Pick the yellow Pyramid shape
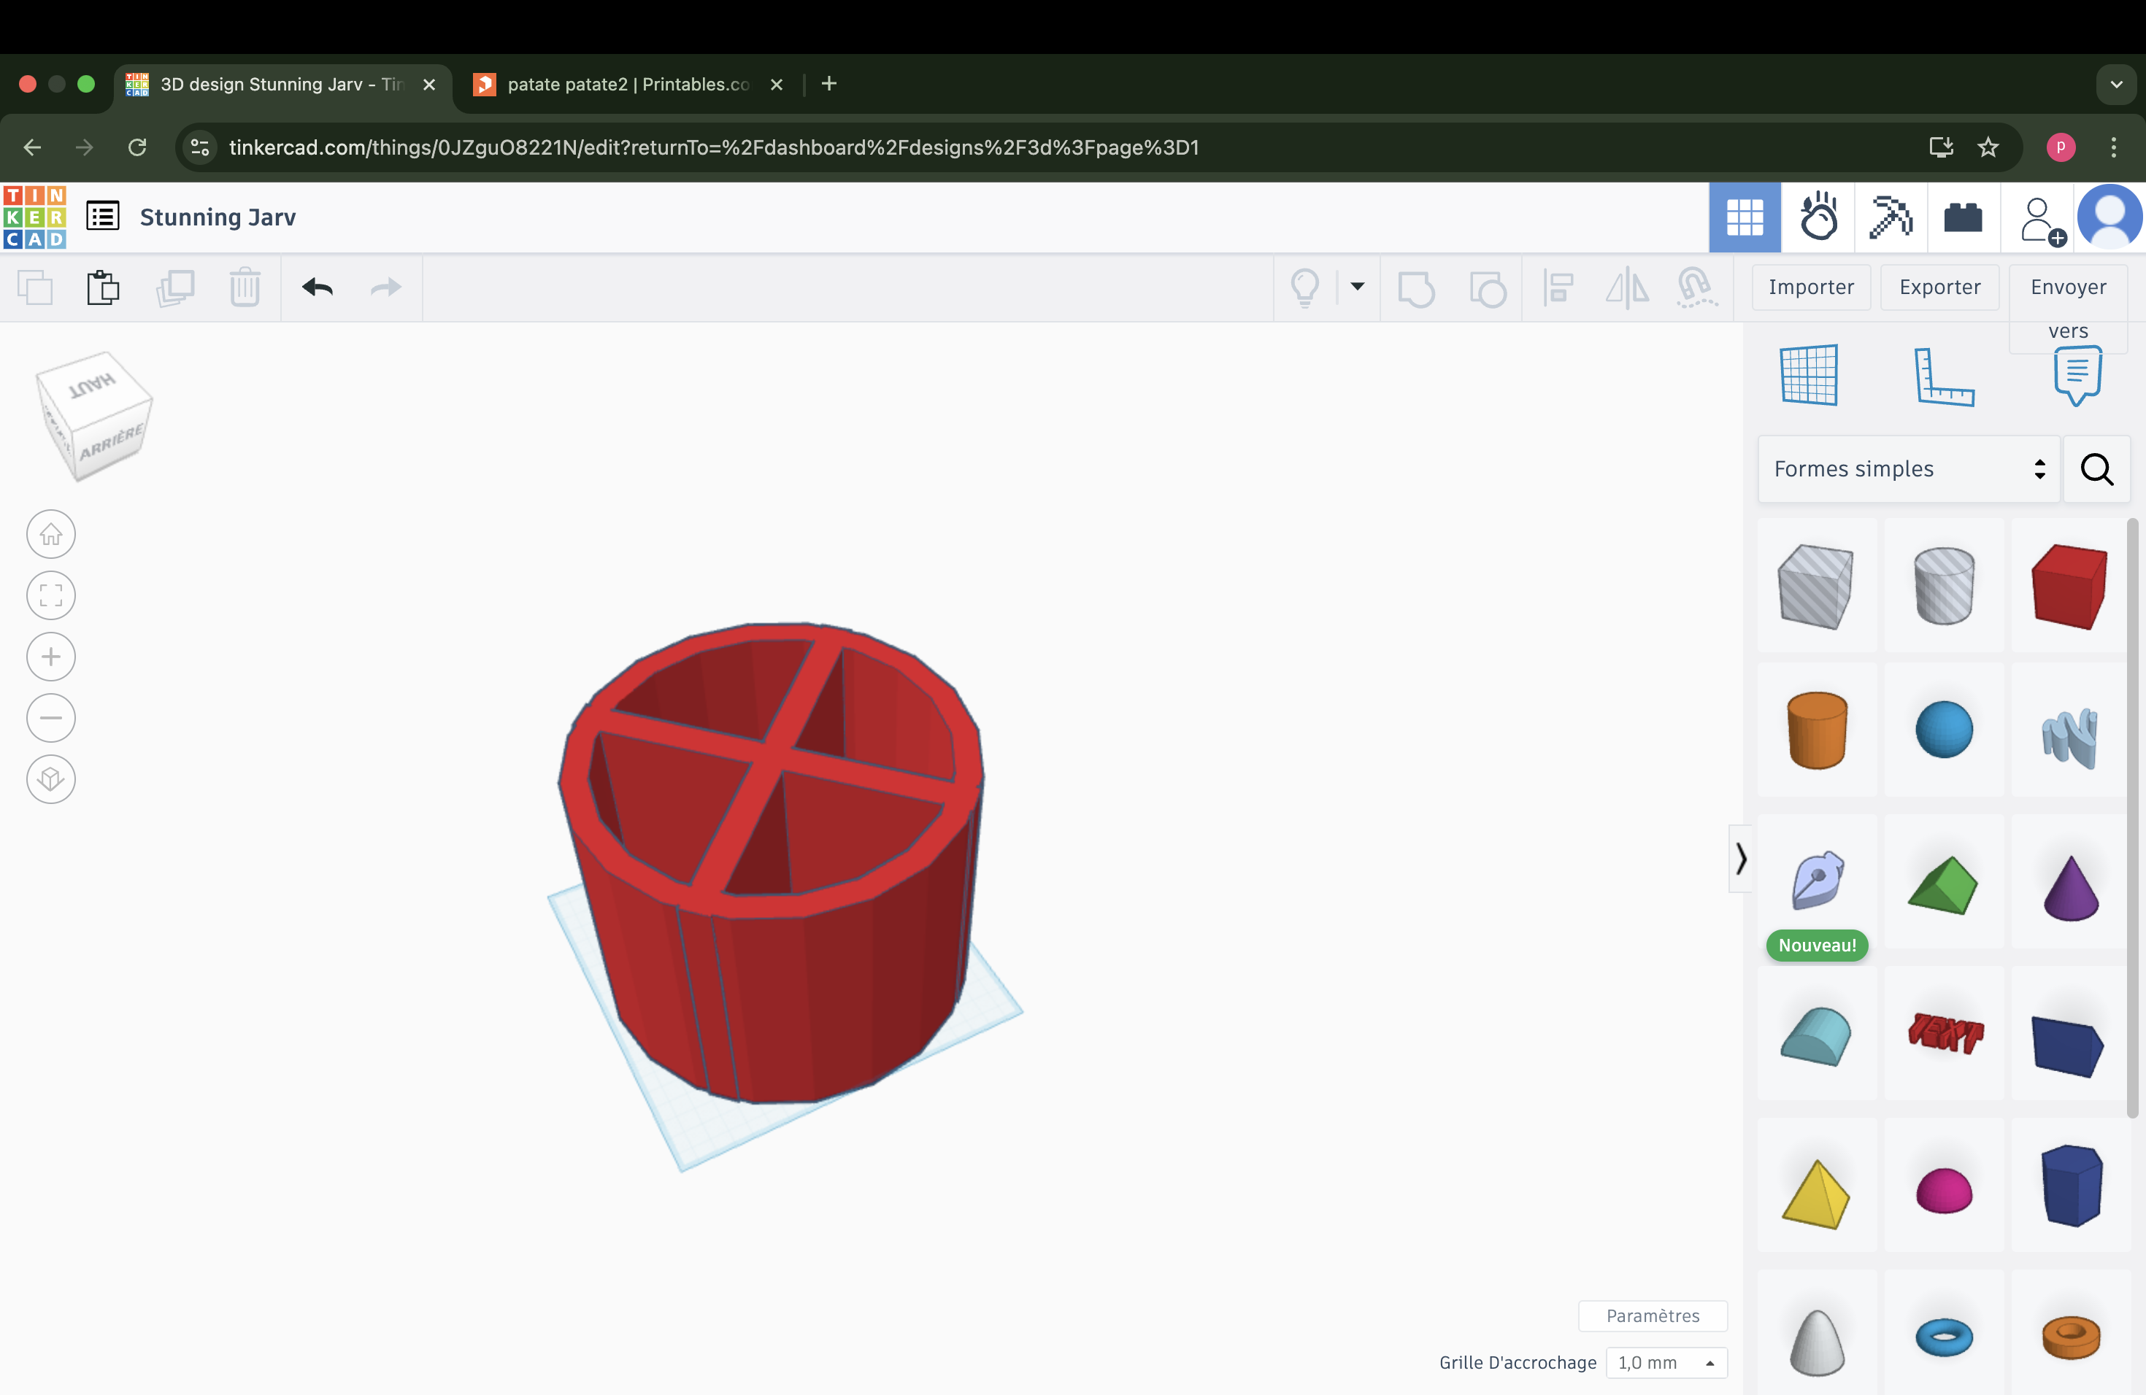The width and height of the screenshot is (2146, 1395). pyautogui.click(x=1816, y=1194)
